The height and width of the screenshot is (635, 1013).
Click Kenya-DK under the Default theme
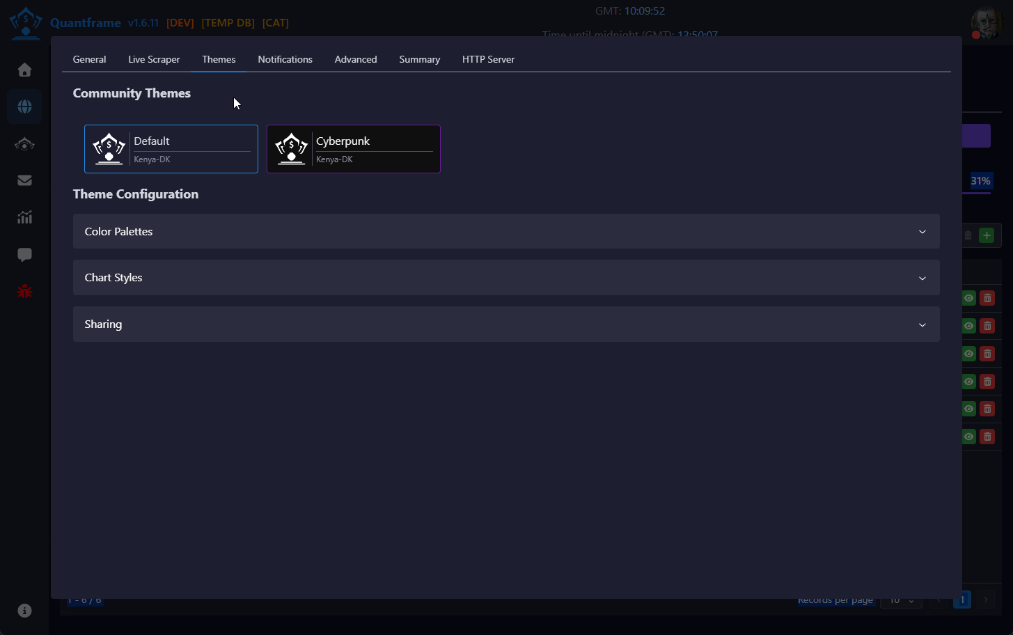(152, 159)
